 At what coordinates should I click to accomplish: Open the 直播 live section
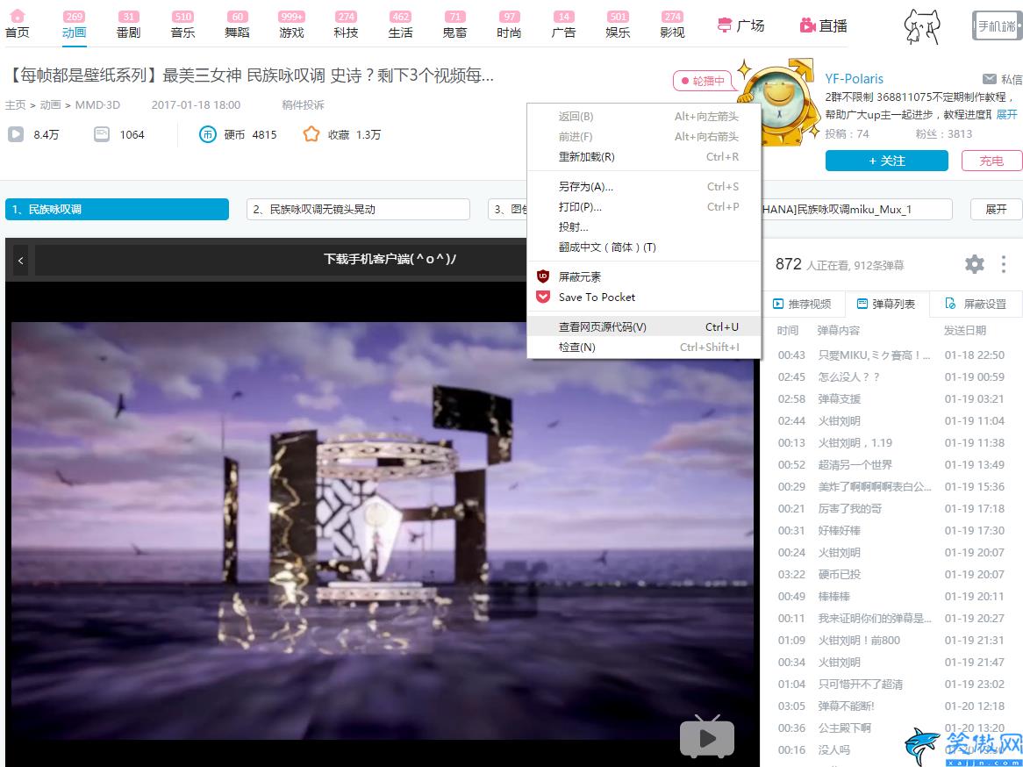click(x=823, y=25)
